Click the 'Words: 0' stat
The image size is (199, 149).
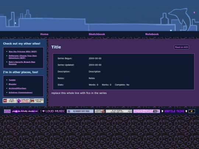click(x=93, y=85)
